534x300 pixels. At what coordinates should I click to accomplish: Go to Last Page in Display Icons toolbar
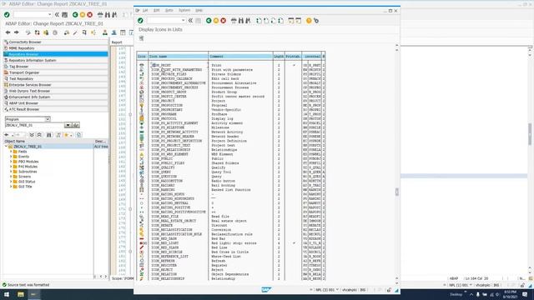point(280,21)
